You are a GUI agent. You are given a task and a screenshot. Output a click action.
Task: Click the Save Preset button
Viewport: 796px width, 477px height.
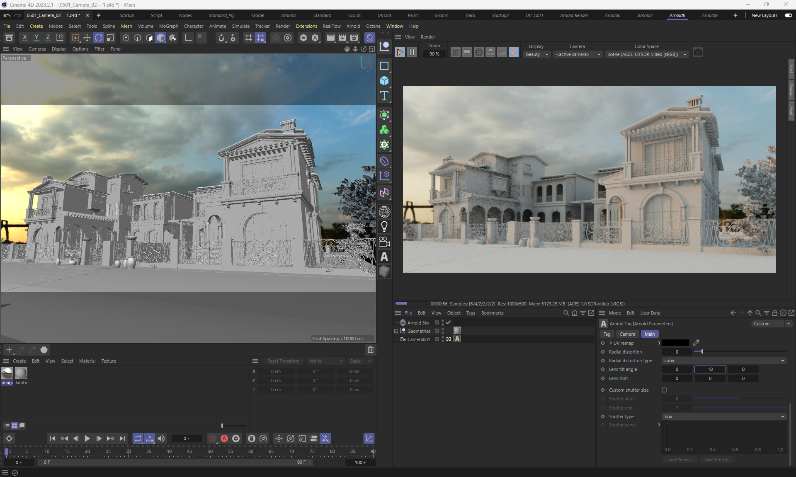(x=717, y=460)
